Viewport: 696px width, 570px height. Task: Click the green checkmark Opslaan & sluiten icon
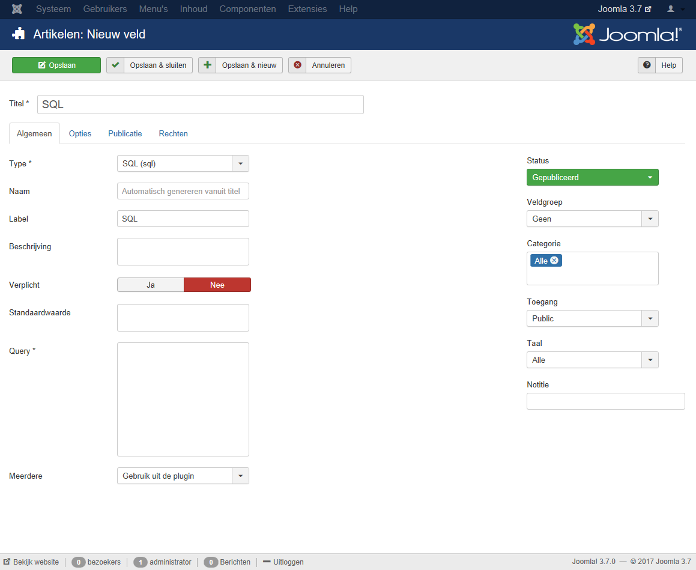click(116, 65)
